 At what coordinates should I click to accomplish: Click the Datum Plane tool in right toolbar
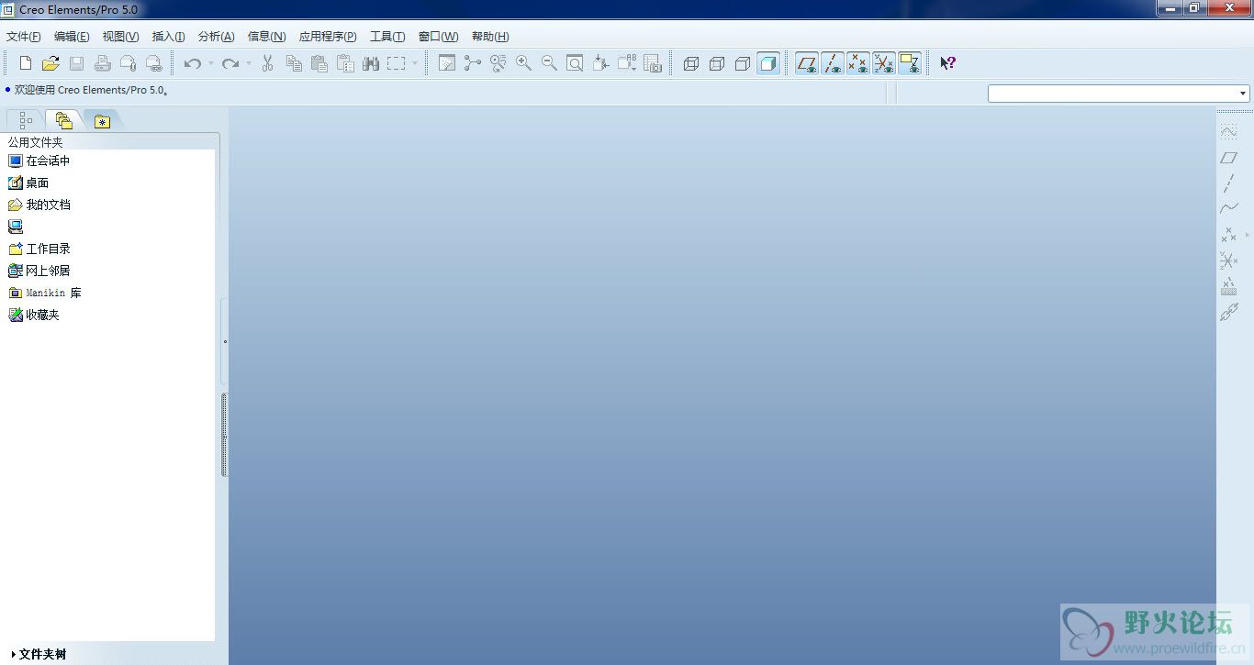pyautogui.click(x=1228, y=158)
